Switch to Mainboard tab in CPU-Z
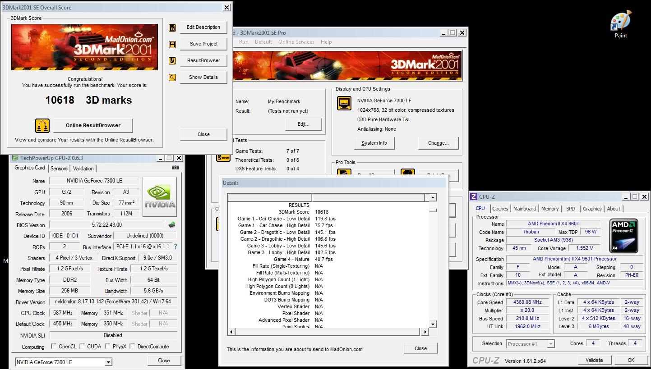Viewport: 651px width, 370px height. click(x=525, y=209)
